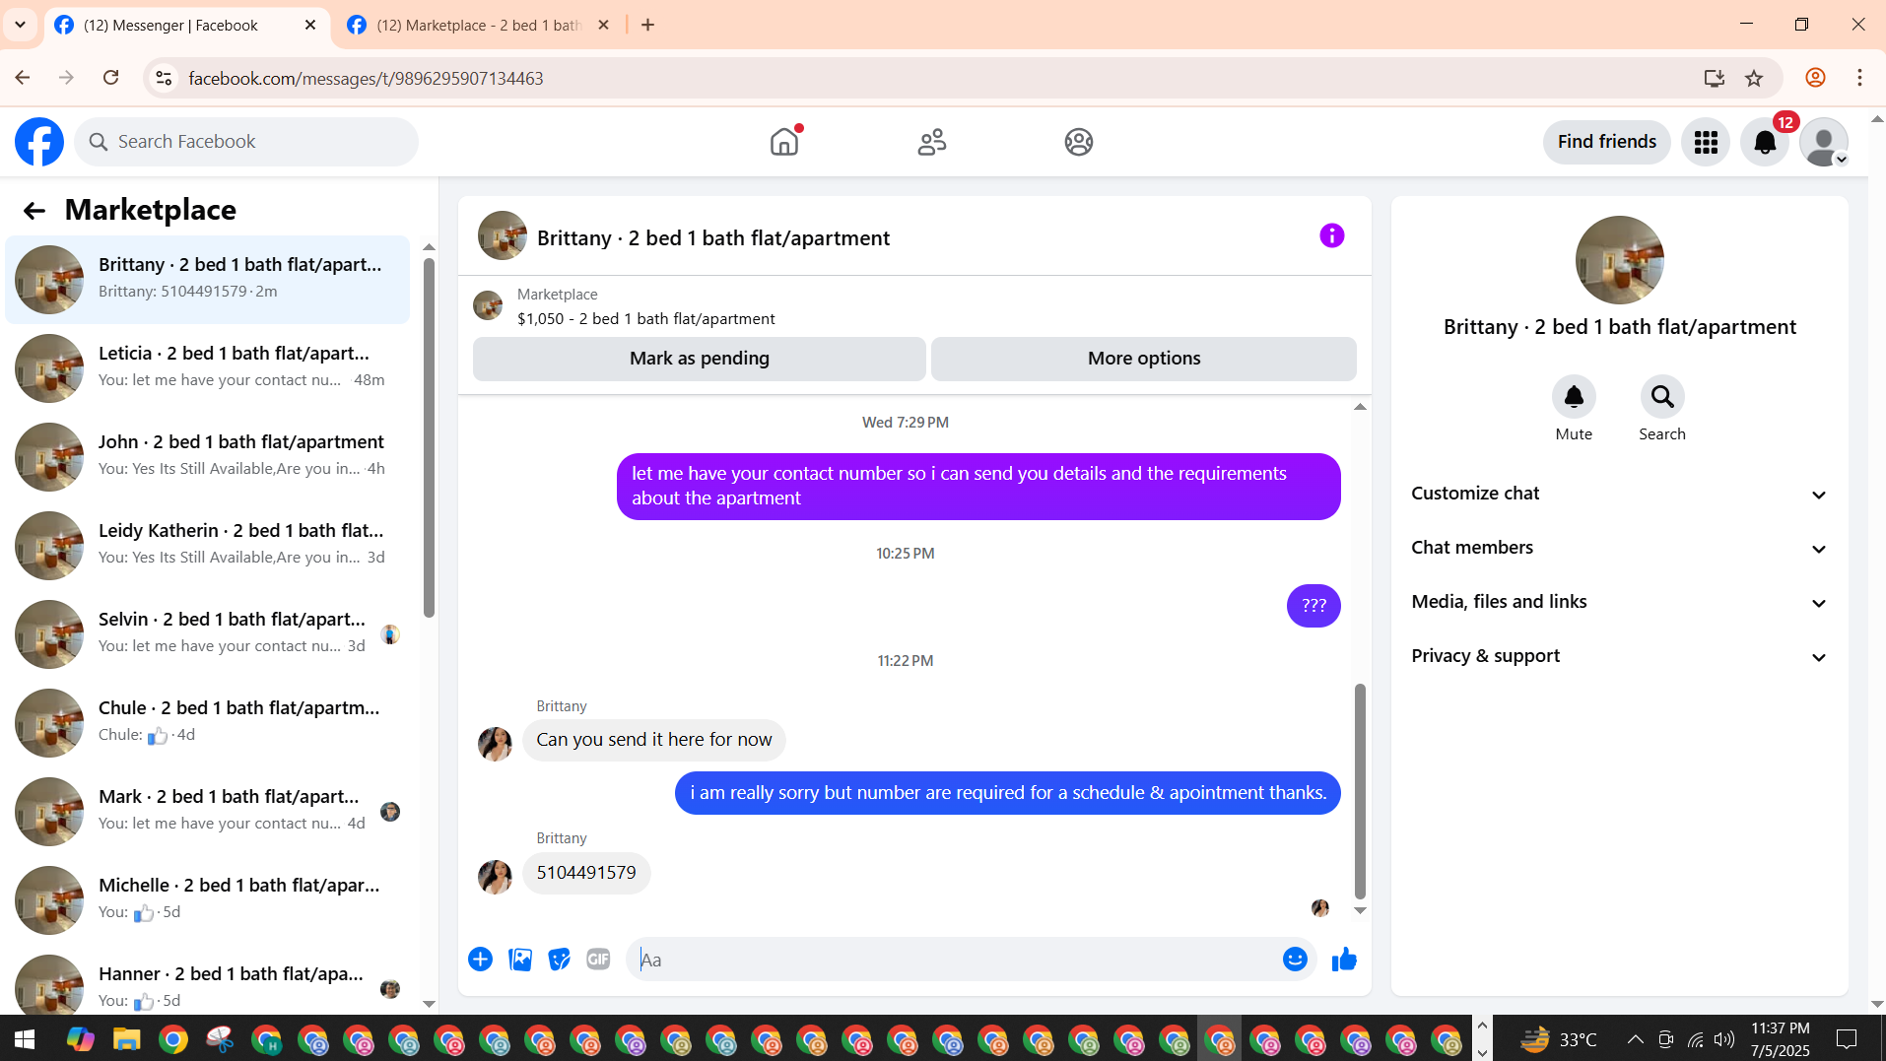This screenshot has height=1061, width=1886.
Task: Switch to Marketplace 2 bed 1 bath tab
Action: (478, 25)
